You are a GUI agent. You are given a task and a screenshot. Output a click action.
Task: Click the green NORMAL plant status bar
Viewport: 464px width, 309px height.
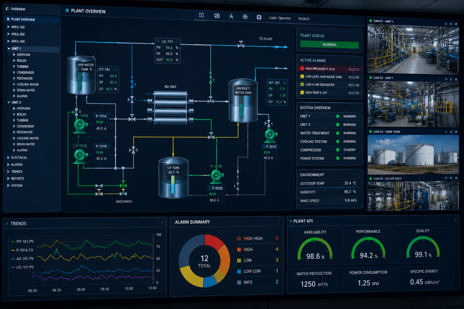point(329,45)
